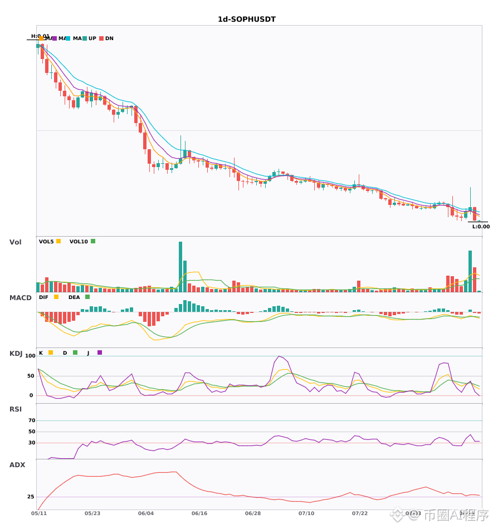This screenshot has height=529, width=493.
Task: Click the H:0.01 high price label
Action: (40, 36)
